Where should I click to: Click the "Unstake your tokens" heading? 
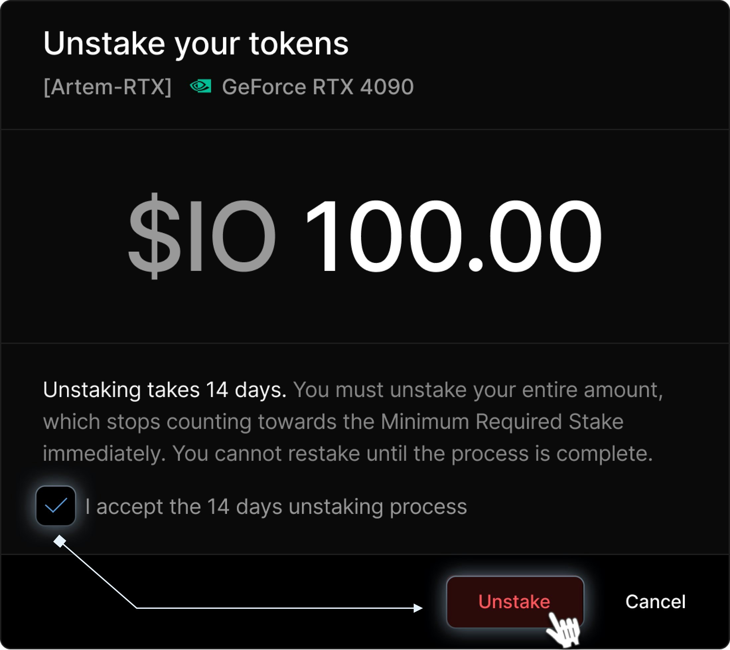(196, 43)
